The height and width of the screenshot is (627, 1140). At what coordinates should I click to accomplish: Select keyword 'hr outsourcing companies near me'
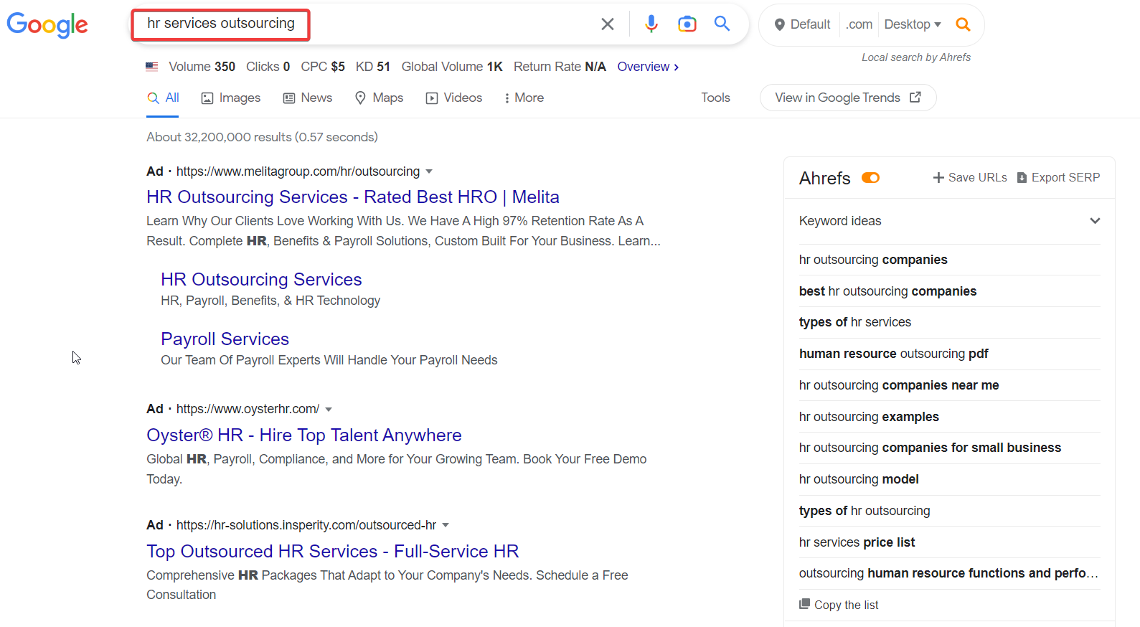click(899, 385)
